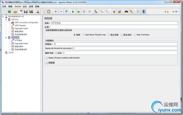Click the Remote Shutdown All icon
Screen dimensions: 183x115
click(x=107, y=12)
